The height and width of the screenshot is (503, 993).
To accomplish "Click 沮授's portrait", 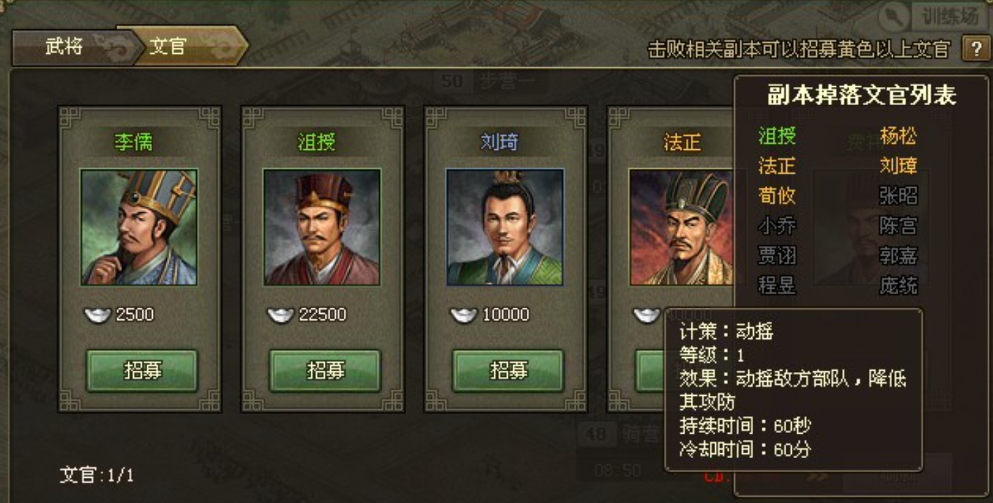I will pos(322,227).
